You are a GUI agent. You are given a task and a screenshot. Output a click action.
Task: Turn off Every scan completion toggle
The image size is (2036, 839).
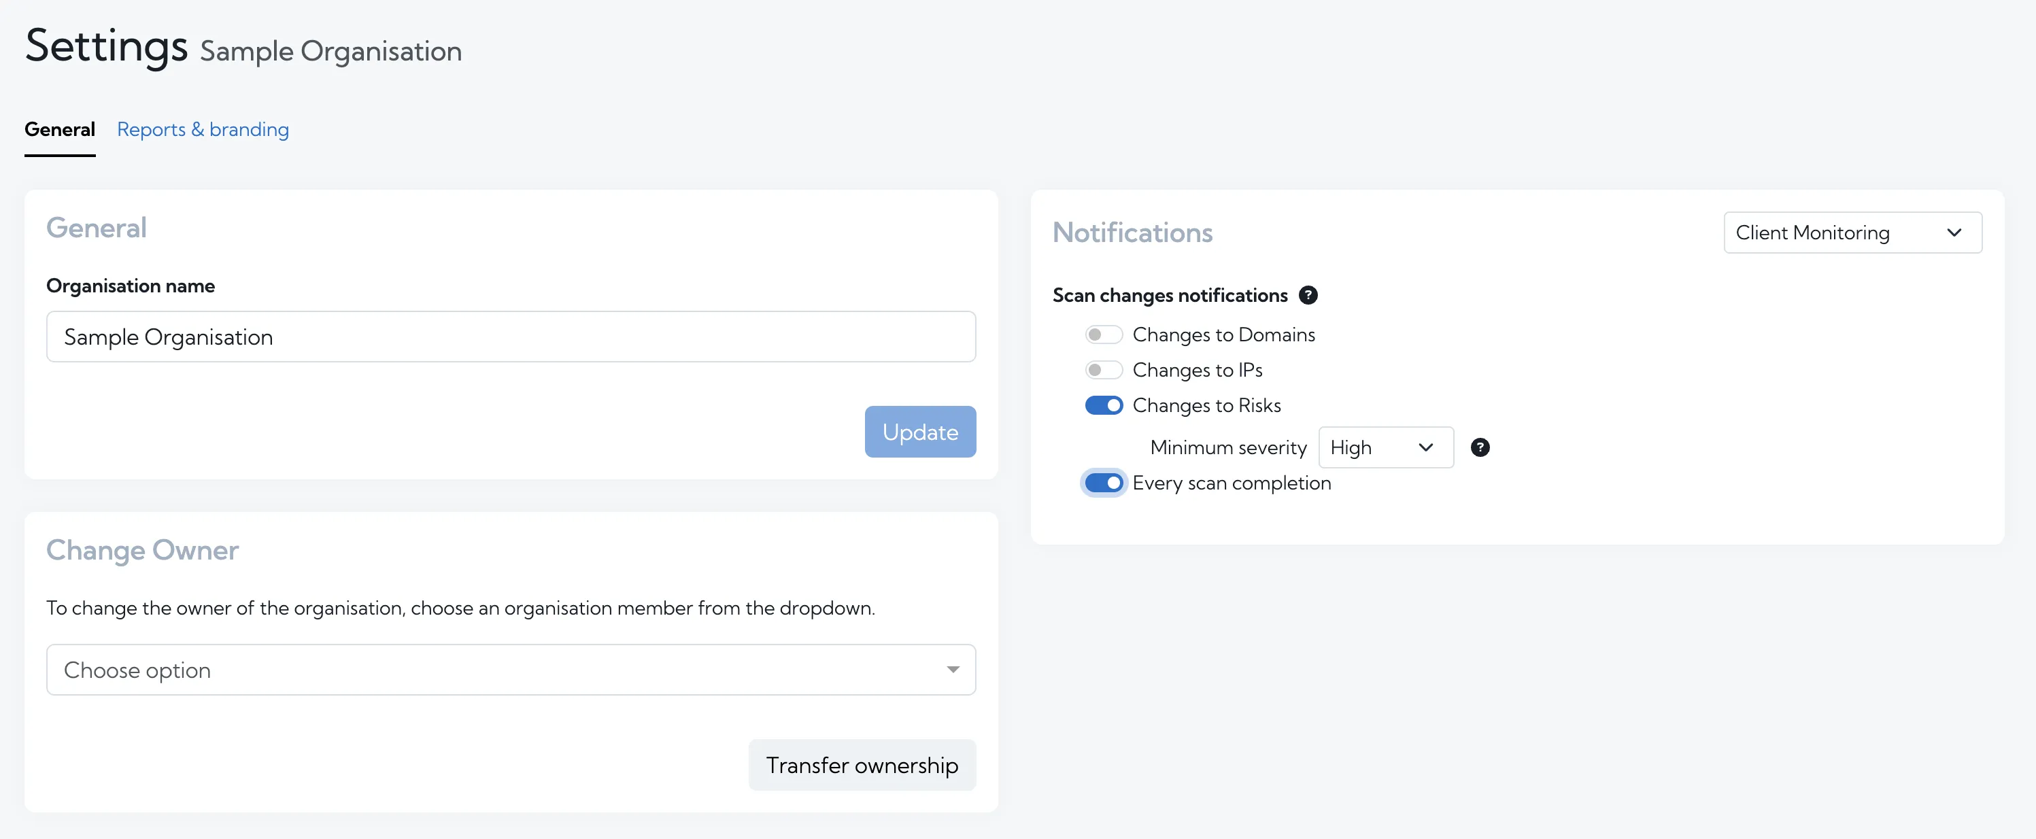[1104, 483]
